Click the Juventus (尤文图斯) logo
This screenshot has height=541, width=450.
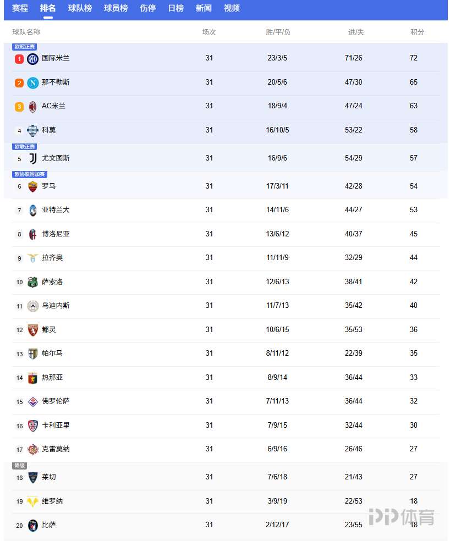tap(32, 158)
